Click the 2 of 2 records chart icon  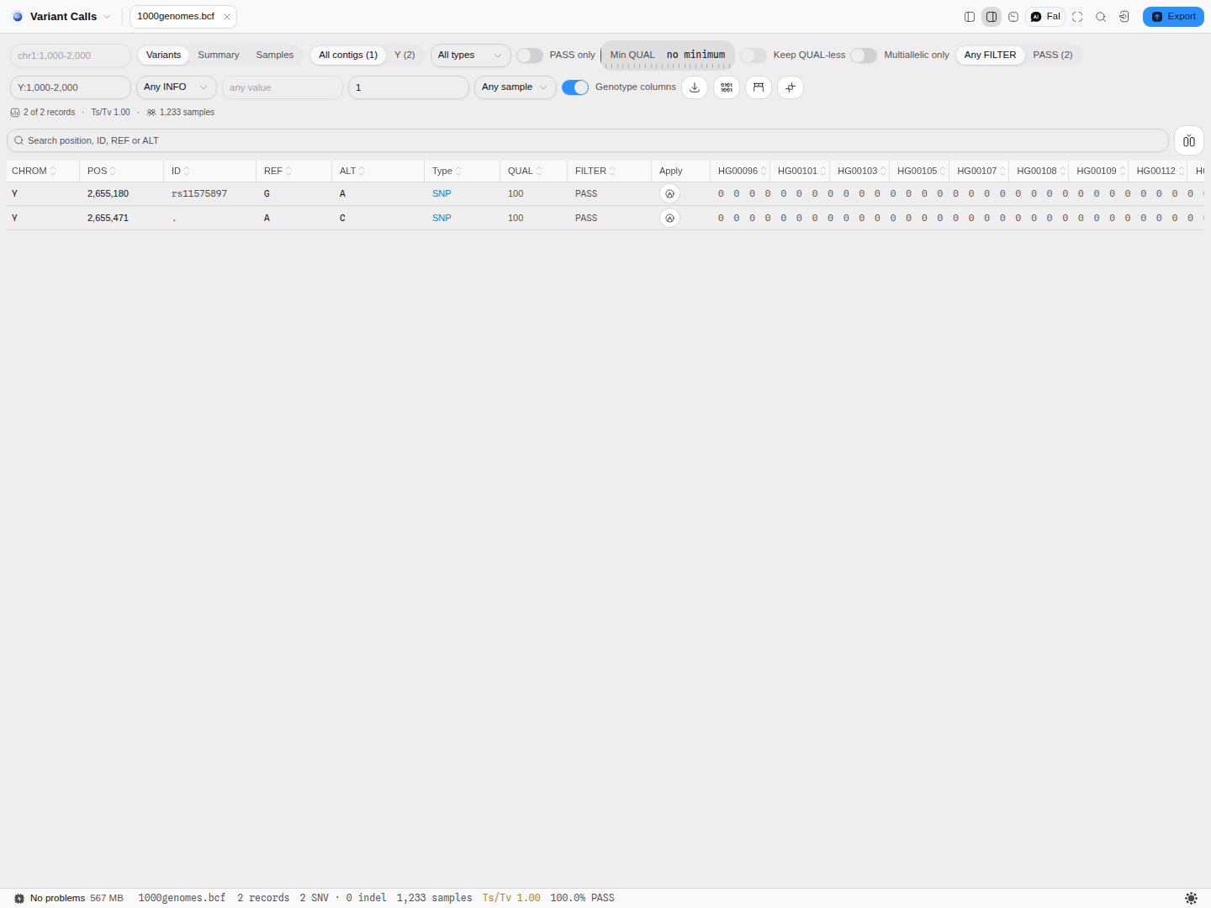point(15,113)
